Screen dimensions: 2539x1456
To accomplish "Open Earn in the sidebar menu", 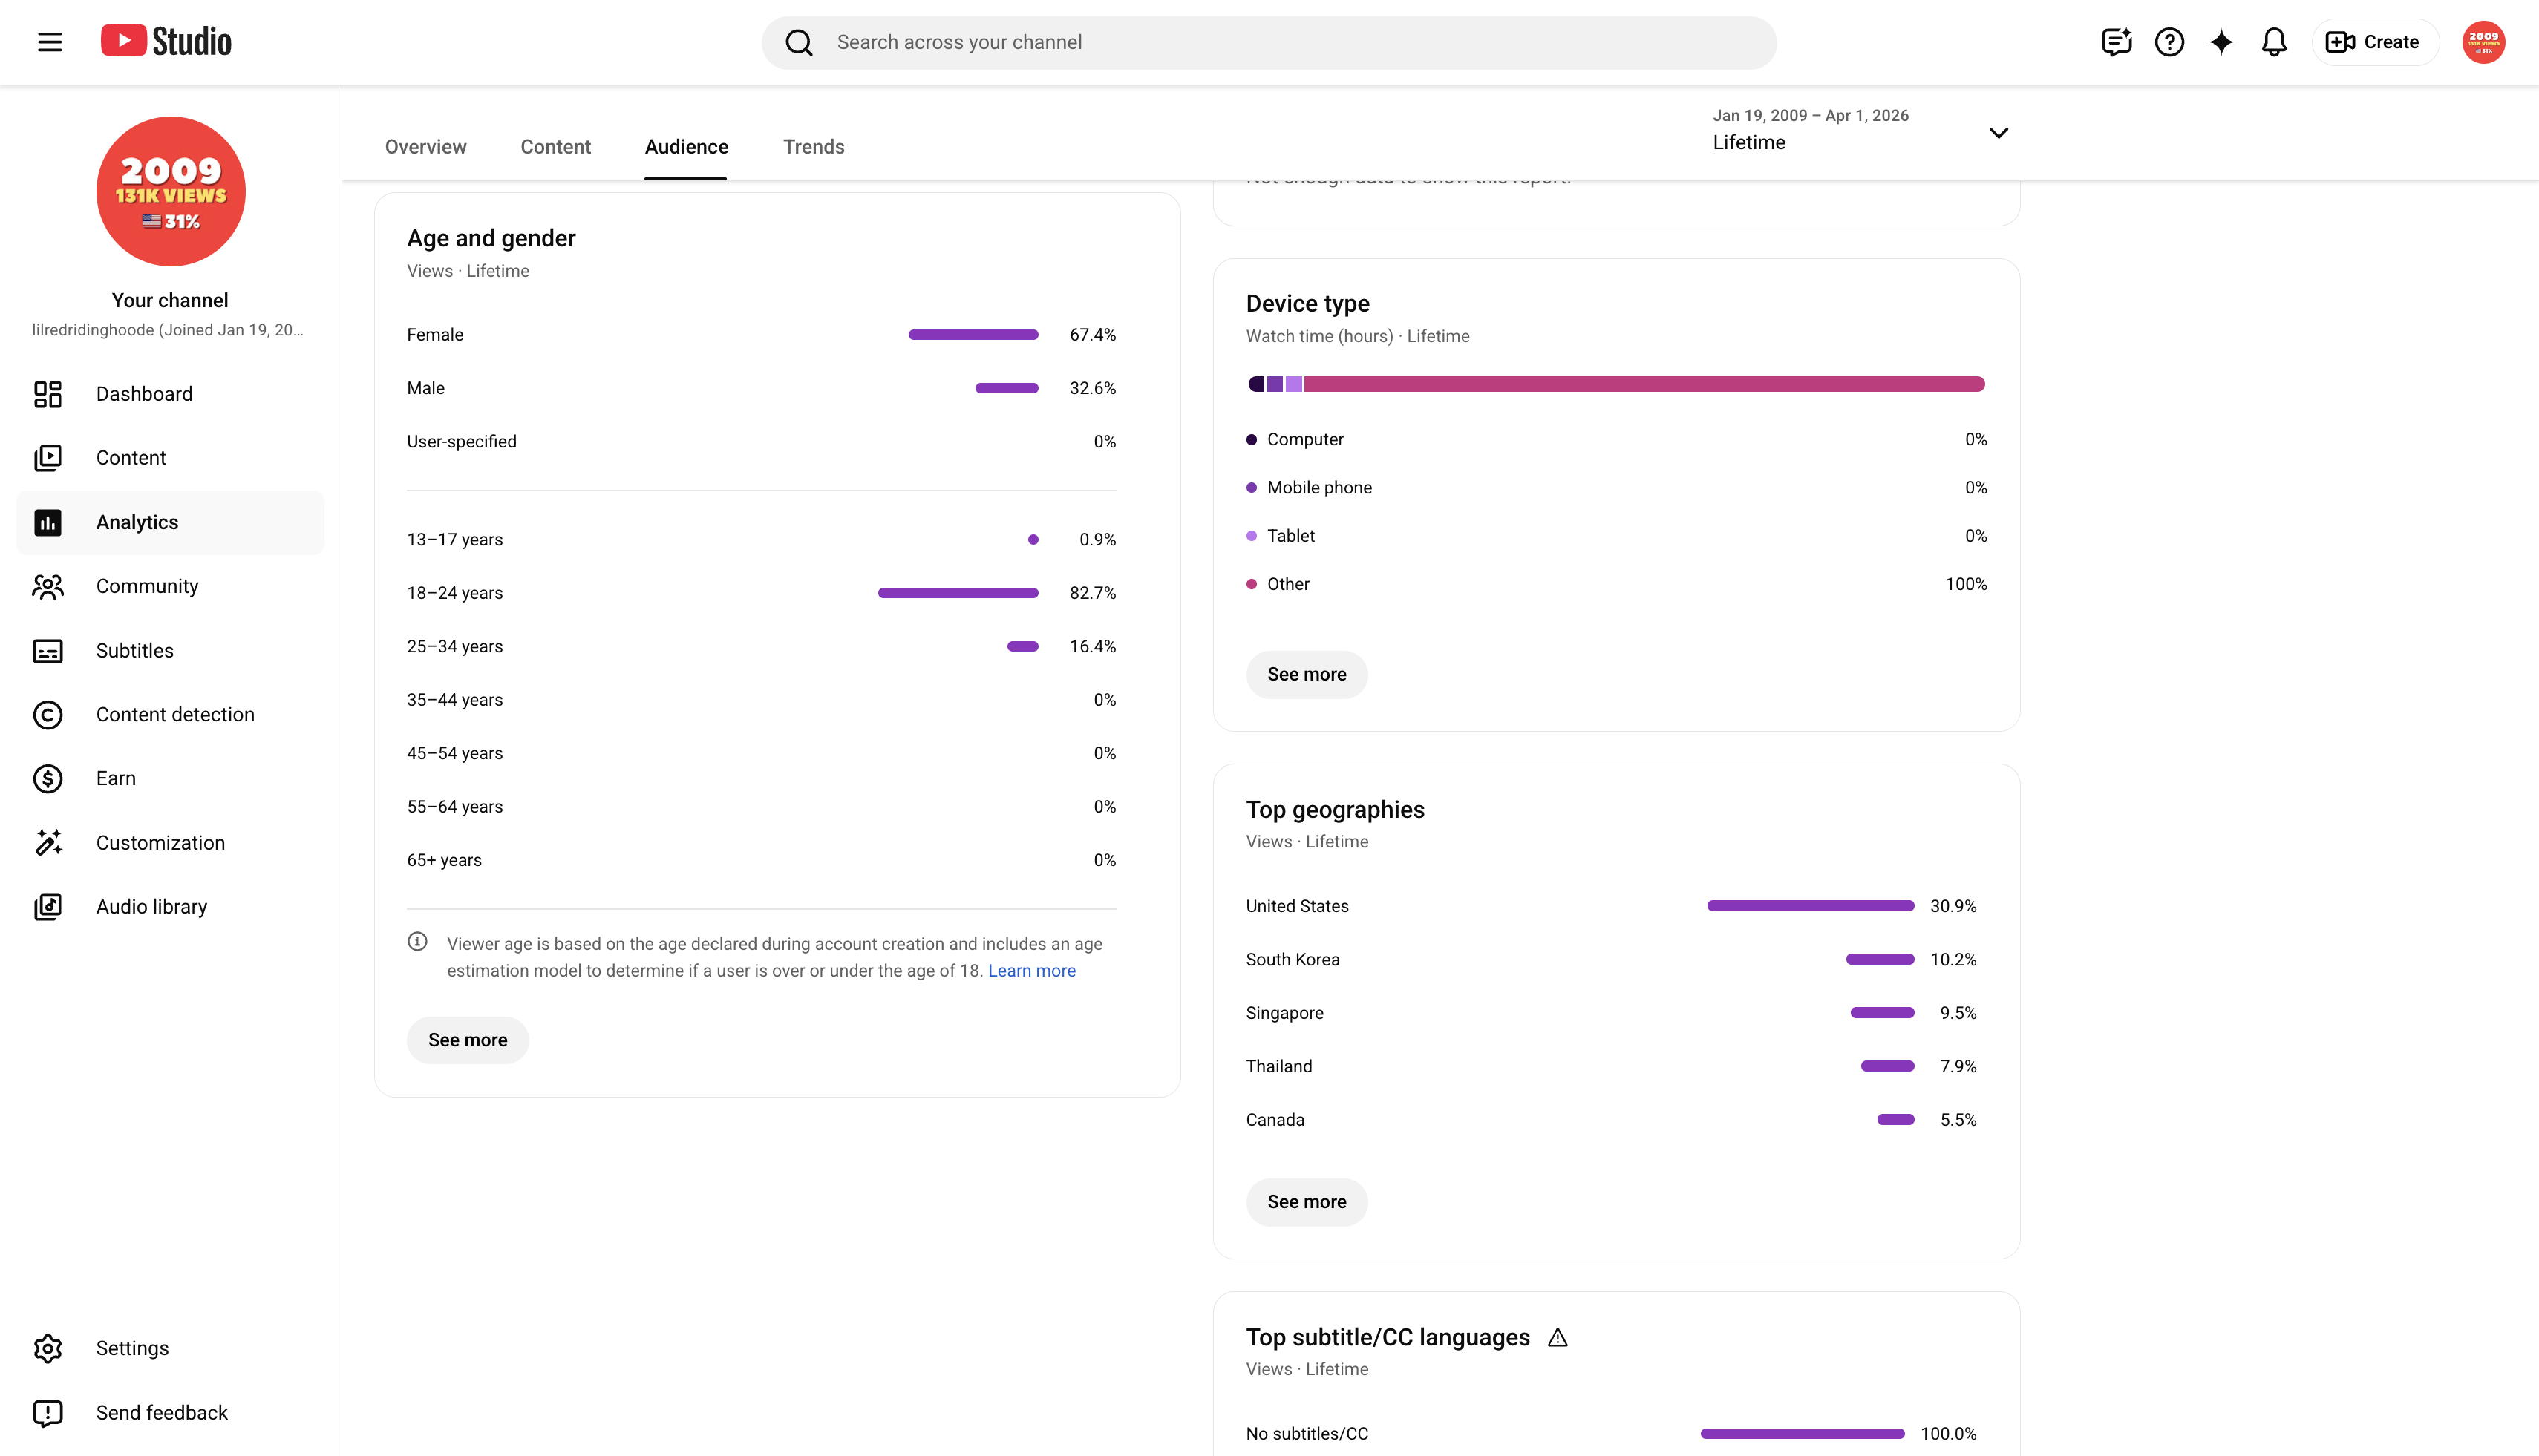I will (170, 779).
